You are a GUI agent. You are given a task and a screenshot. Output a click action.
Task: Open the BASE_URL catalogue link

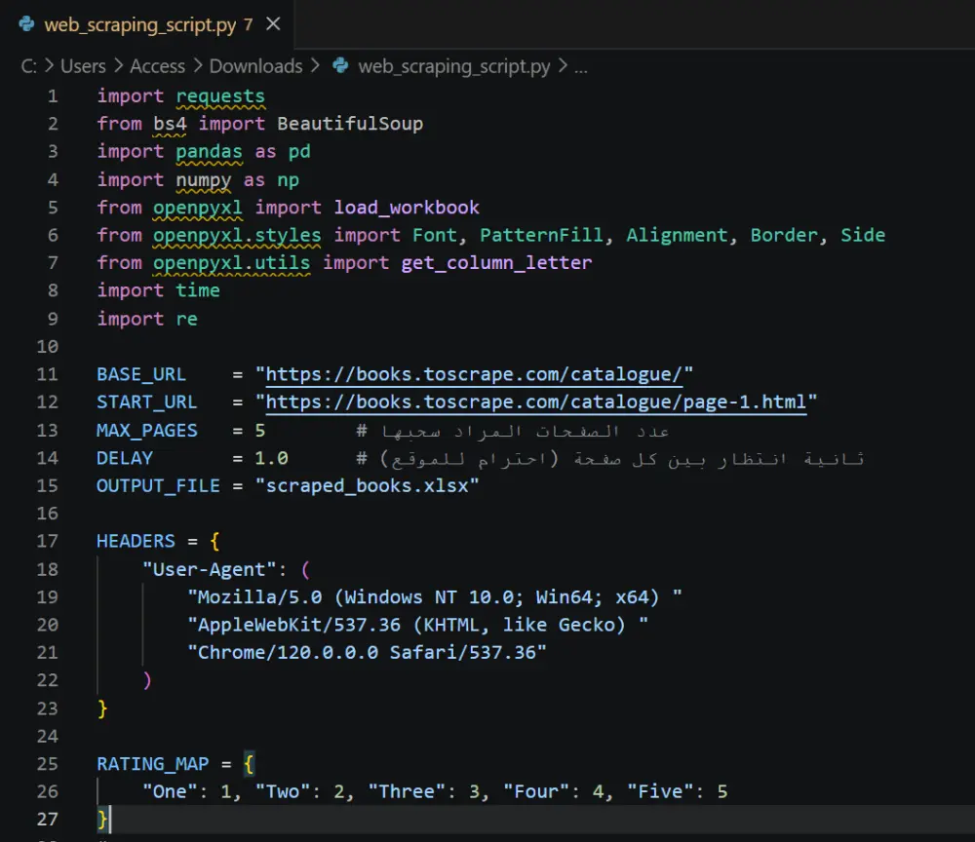(474, 374)
